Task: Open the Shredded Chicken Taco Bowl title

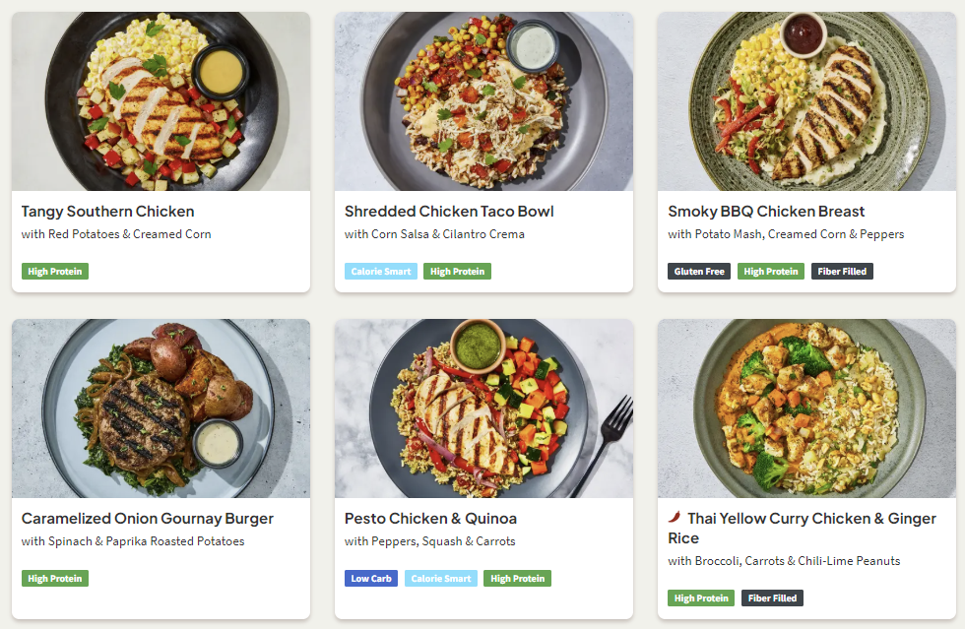Action: 449,212
